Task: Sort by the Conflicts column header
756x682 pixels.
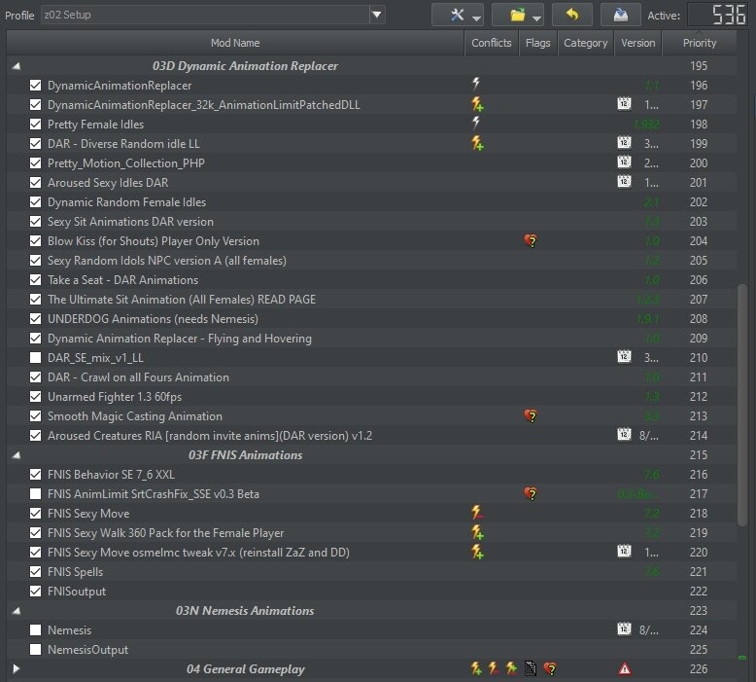Action: [492, 43]
